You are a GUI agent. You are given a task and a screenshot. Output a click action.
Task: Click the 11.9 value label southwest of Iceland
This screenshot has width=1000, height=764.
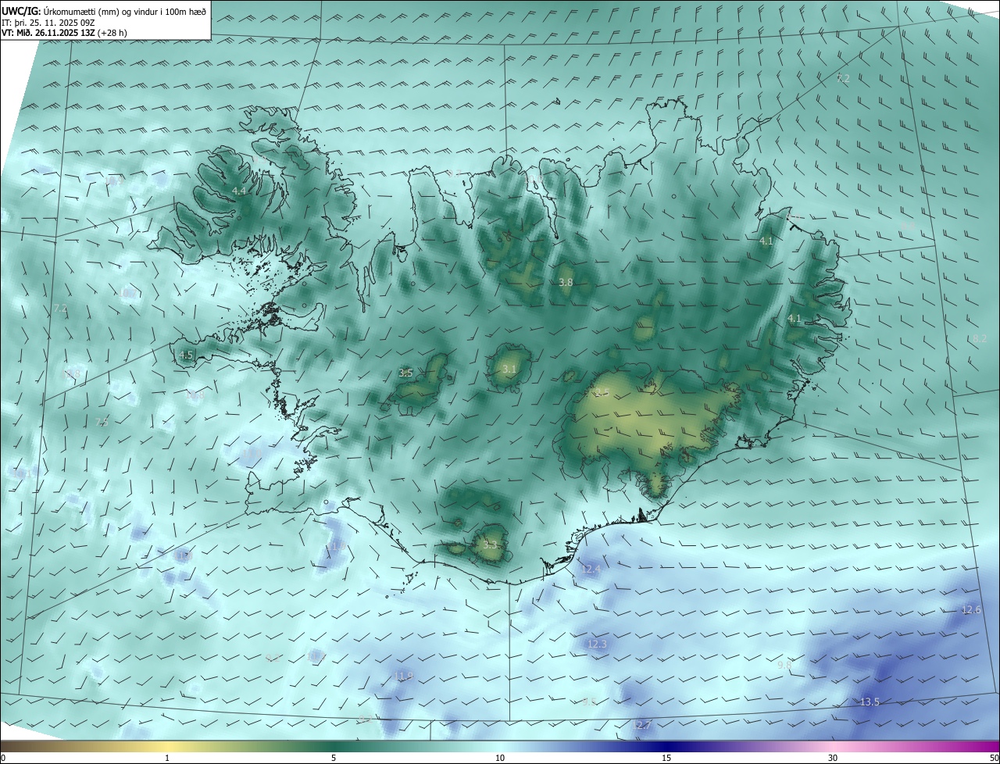[404, 677]
